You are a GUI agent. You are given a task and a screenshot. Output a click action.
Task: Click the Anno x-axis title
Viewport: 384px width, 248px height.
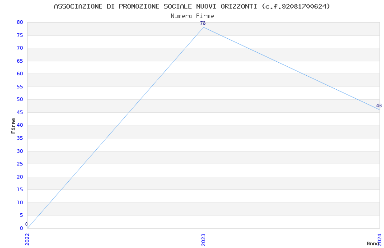[373, 243]
